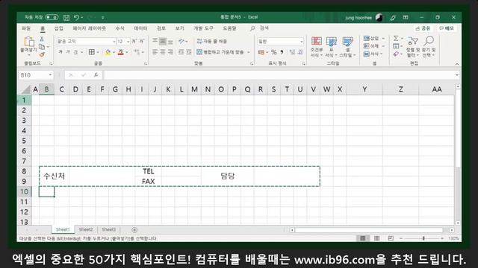The width and height of the screenshot is (478, 268).
Task: Click the Cut scissors icon
Action: pyautogui.click(x=42, y=39)
